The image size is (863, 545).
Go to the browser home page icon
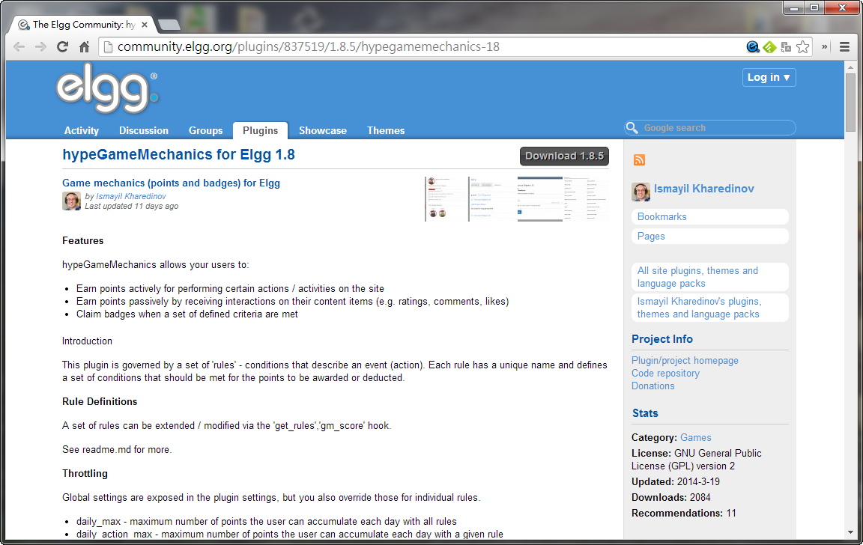(x=85, y=47)
